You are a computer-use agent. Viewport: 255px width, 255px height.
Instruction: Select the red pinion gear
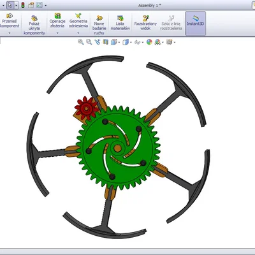point(86,108)
